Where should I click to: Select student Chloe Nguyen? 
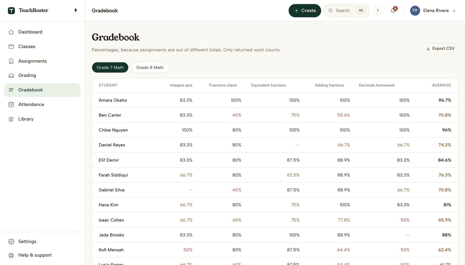click(x=113, y=130)
